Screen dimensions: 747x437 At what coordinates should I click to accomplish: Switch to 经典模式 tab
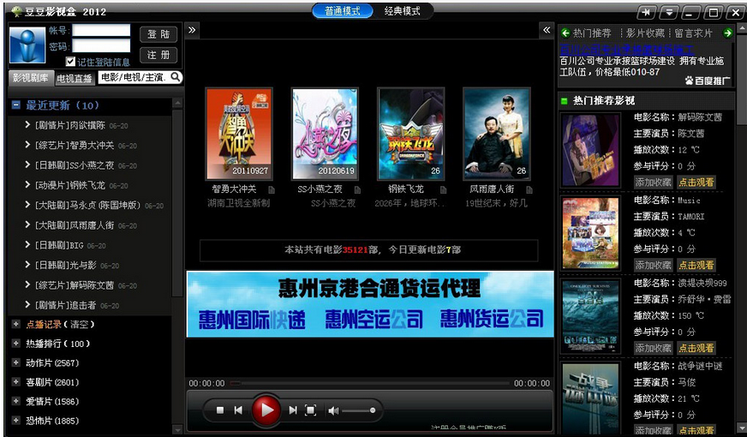pyautogui.click(x=403, y=11)
